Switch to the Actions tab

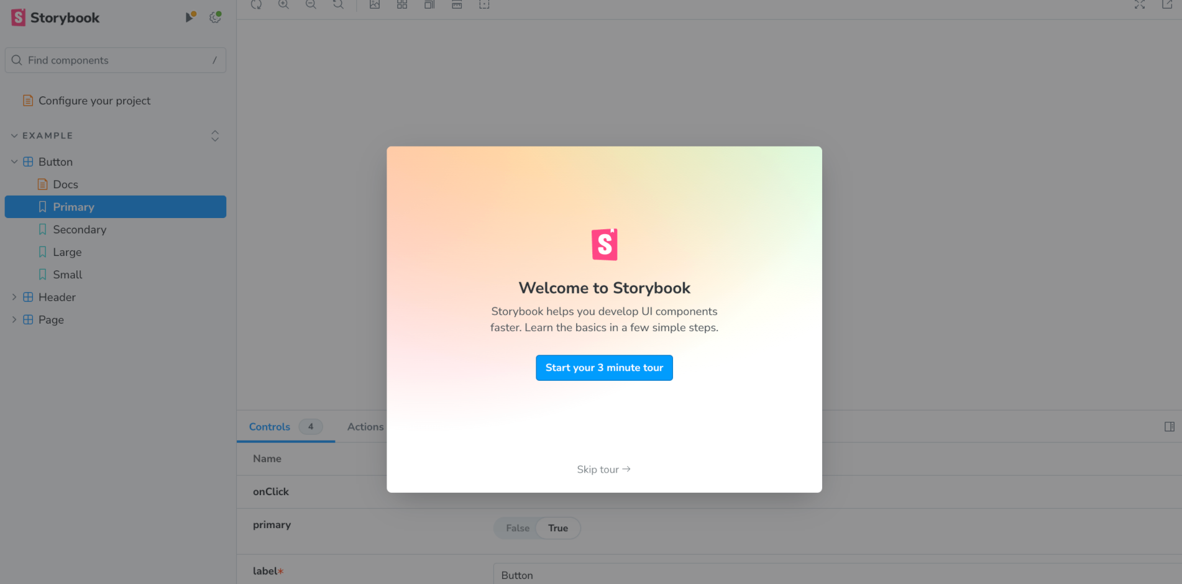tap(365, 427)
